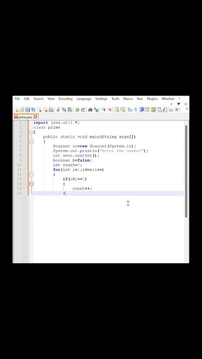Click the Open file folder icon
The height and width of the screenshot is (359, 202).
(x=22, y=110)
